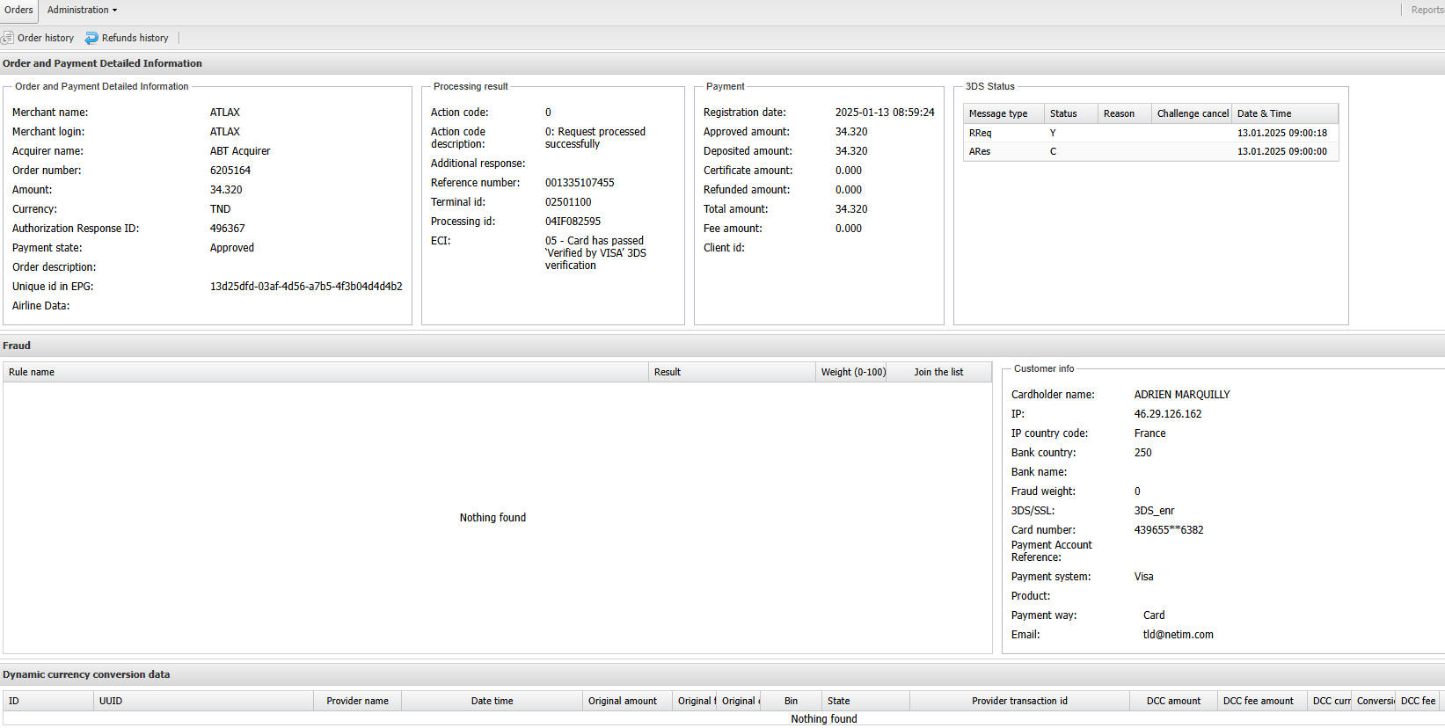Sort by Message type column header
Screen dimensions: 1445x728
click(x=998, y=113)
